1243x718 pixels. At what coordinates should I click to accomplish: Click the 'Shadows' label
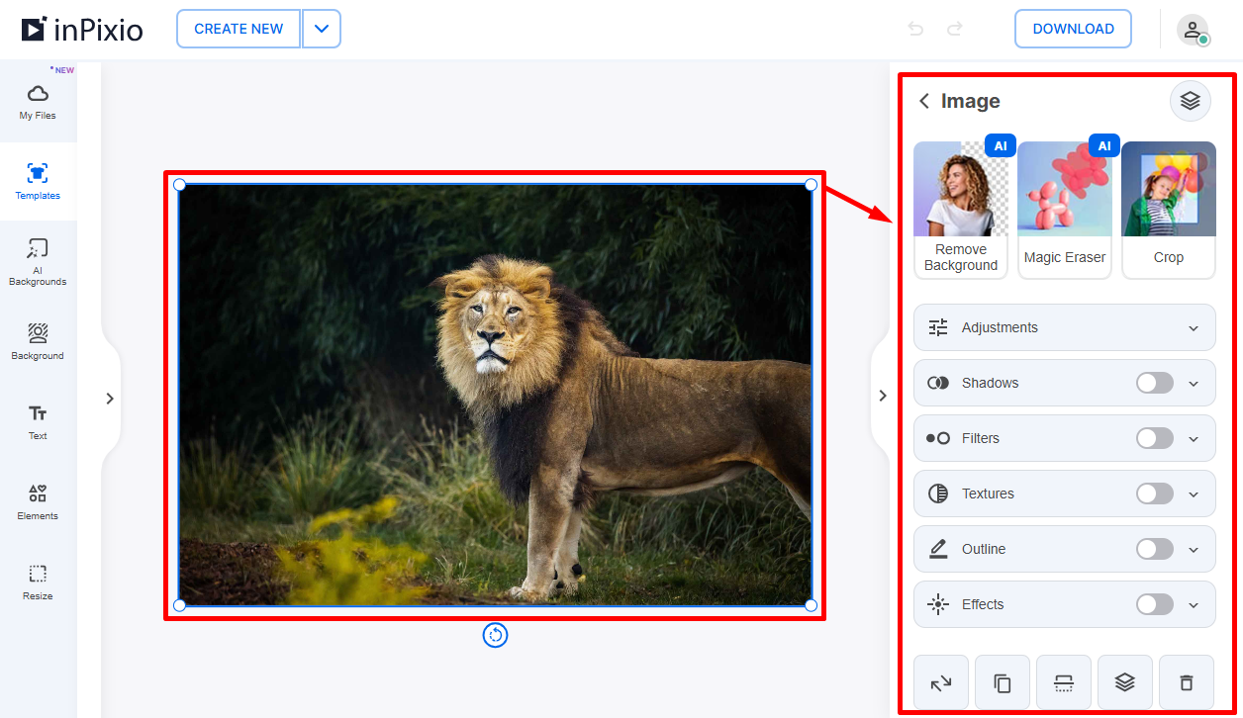[990, 383]
